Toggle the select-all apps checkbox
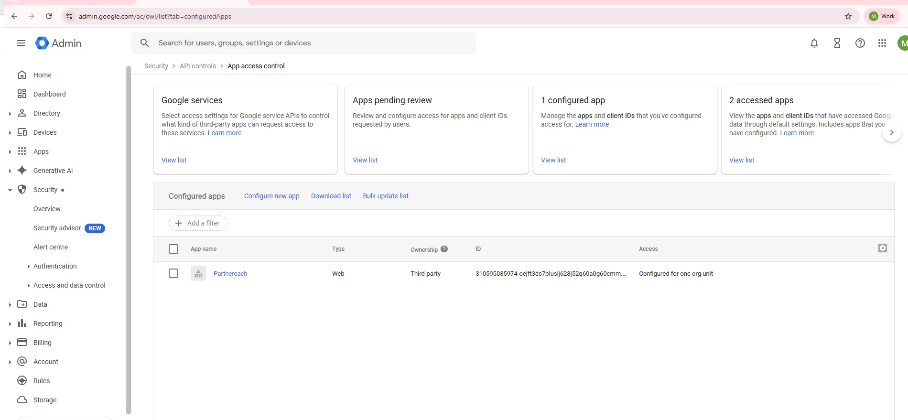Image resolution: width=908 pixels, height=420 pixels. [173, 249]
